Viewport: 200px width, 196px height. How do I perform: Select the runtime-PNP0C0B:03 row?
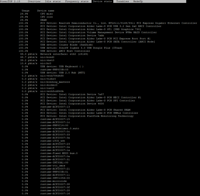45,70
